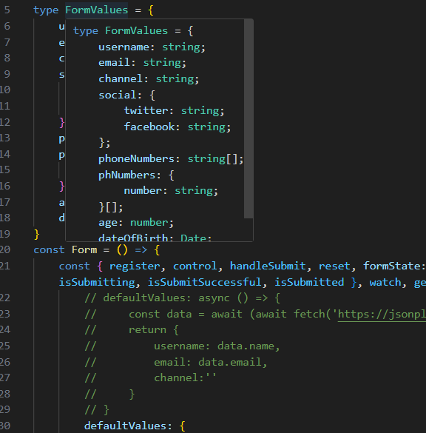Click the formState identifier
Image resolution: width=426 pixels, height=433 pixels.
(392, 266)
